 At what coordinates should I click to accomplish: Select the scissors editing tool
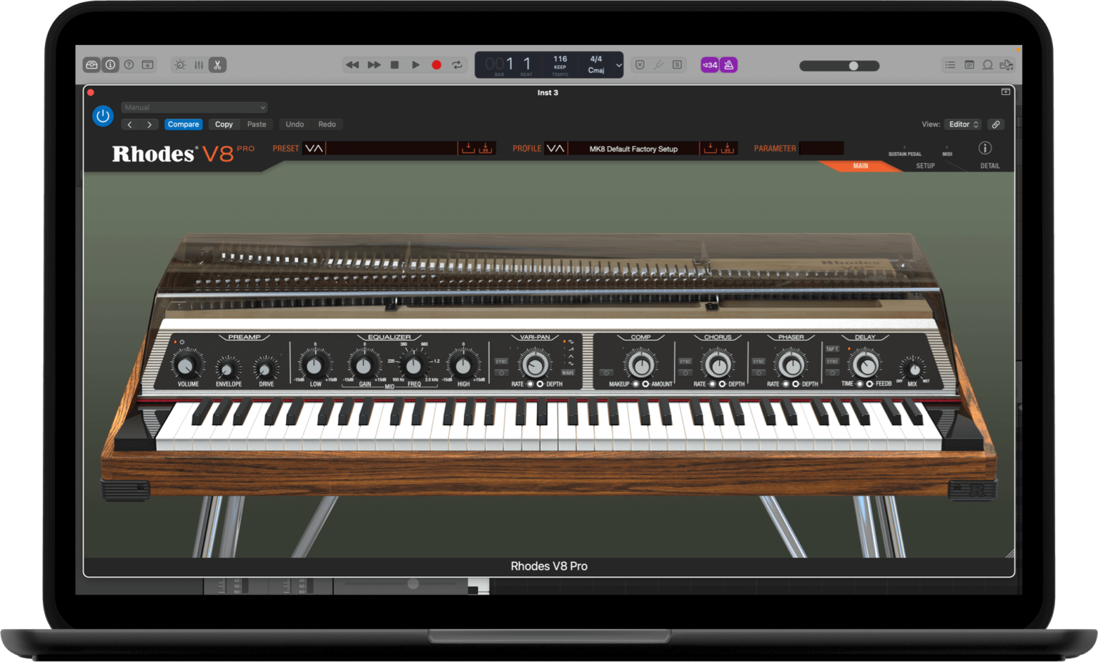click(217, 64)
